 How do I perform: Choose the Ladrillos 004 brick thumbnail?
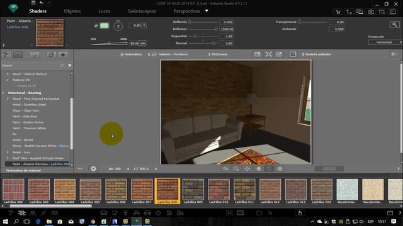[65, 190]
